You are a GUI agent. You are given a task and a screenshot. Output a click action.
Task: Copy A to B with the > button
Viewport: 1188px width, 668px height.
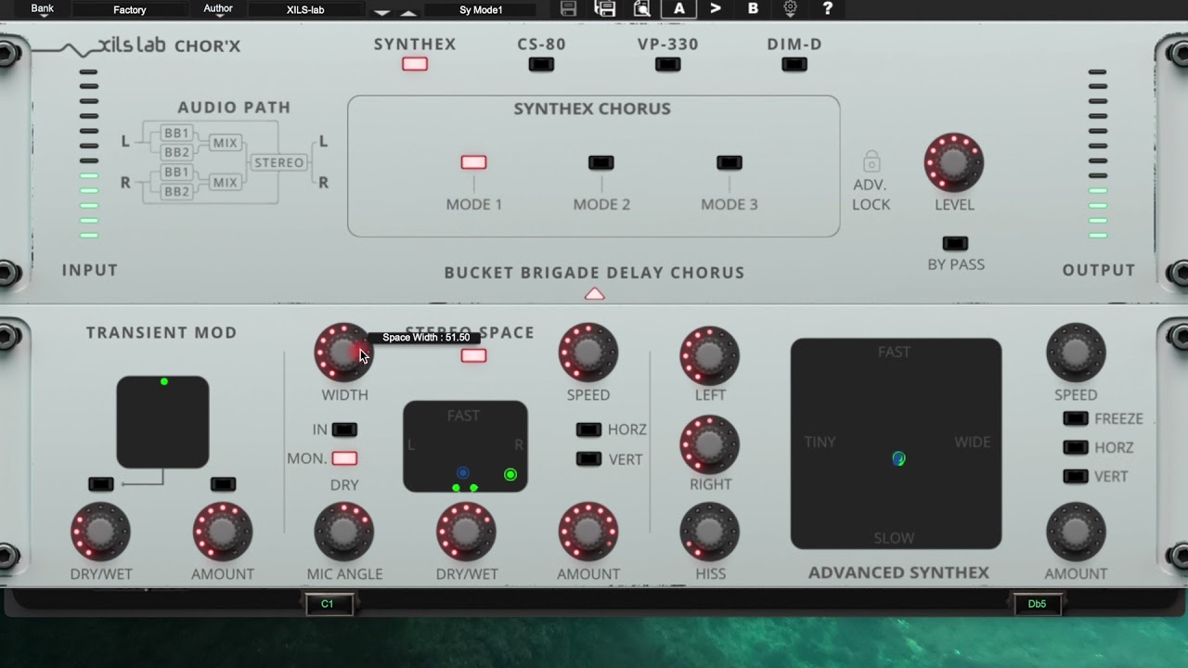pyautogui.click(x=716, y=8)
